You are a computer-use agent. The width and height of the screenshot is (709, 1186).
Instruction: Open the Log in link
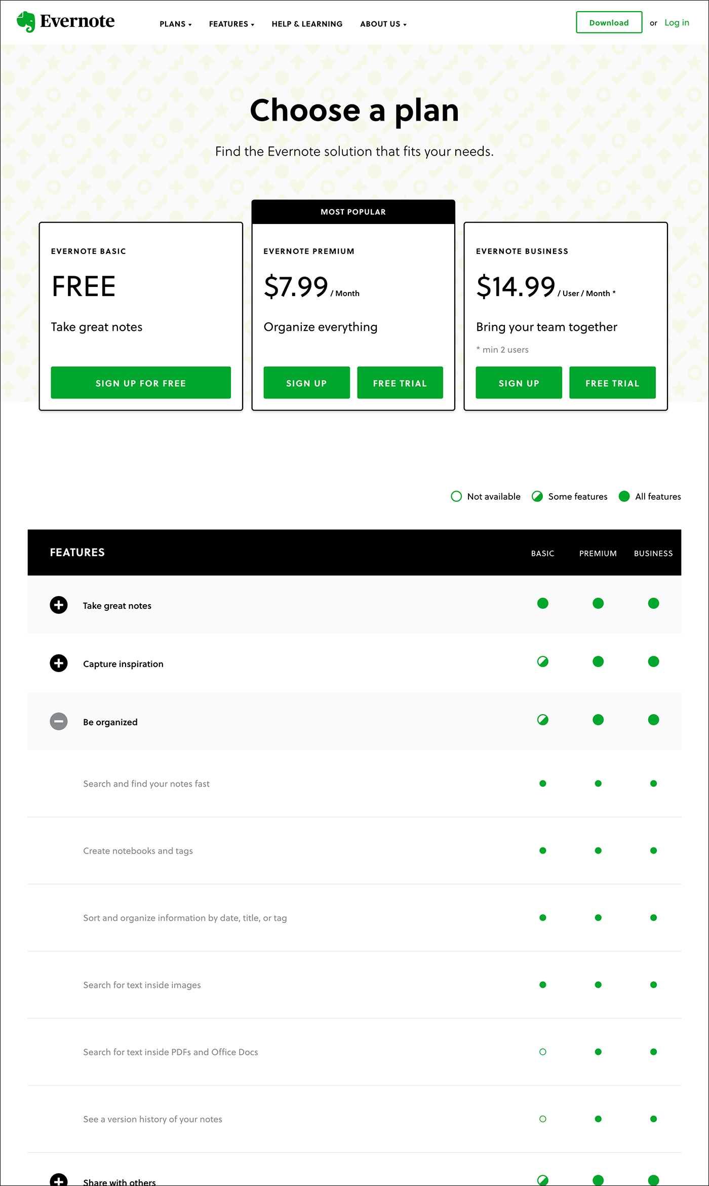click(677, 23)
